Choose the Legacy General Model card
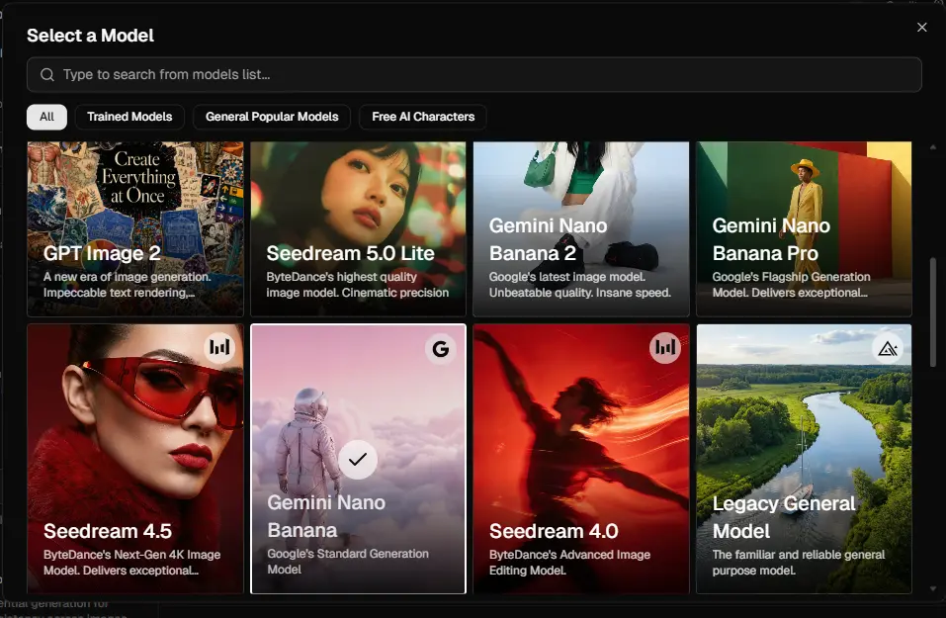The image size is (946, 618). 805,459
